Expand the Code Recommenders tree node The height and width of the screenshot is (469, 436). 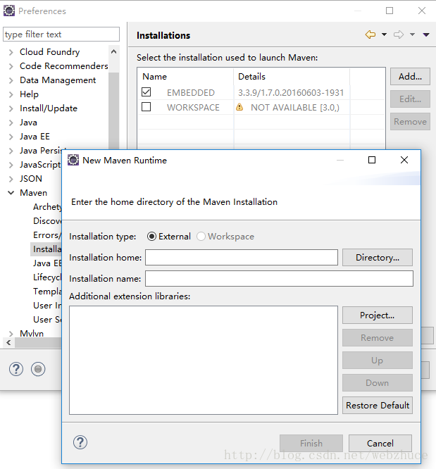[11, 66]
